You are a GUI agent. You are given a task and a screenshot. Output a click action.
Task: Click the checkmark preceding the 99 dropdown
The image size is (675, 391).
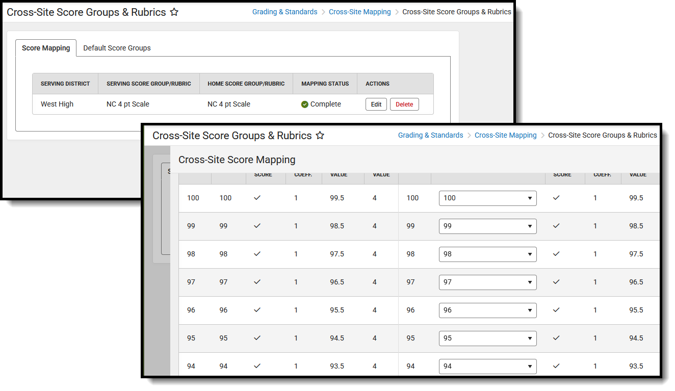(257, 226)
